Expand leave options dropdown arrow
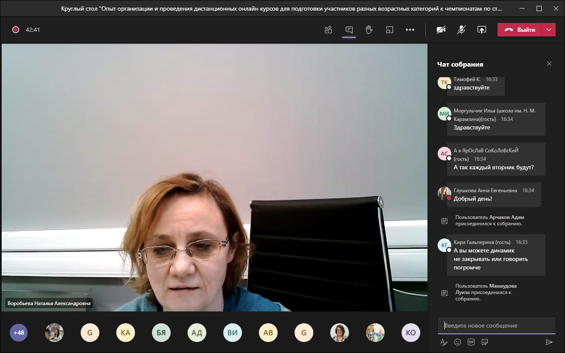This screenshot has height=353, width=565. (x=549, y=30)
